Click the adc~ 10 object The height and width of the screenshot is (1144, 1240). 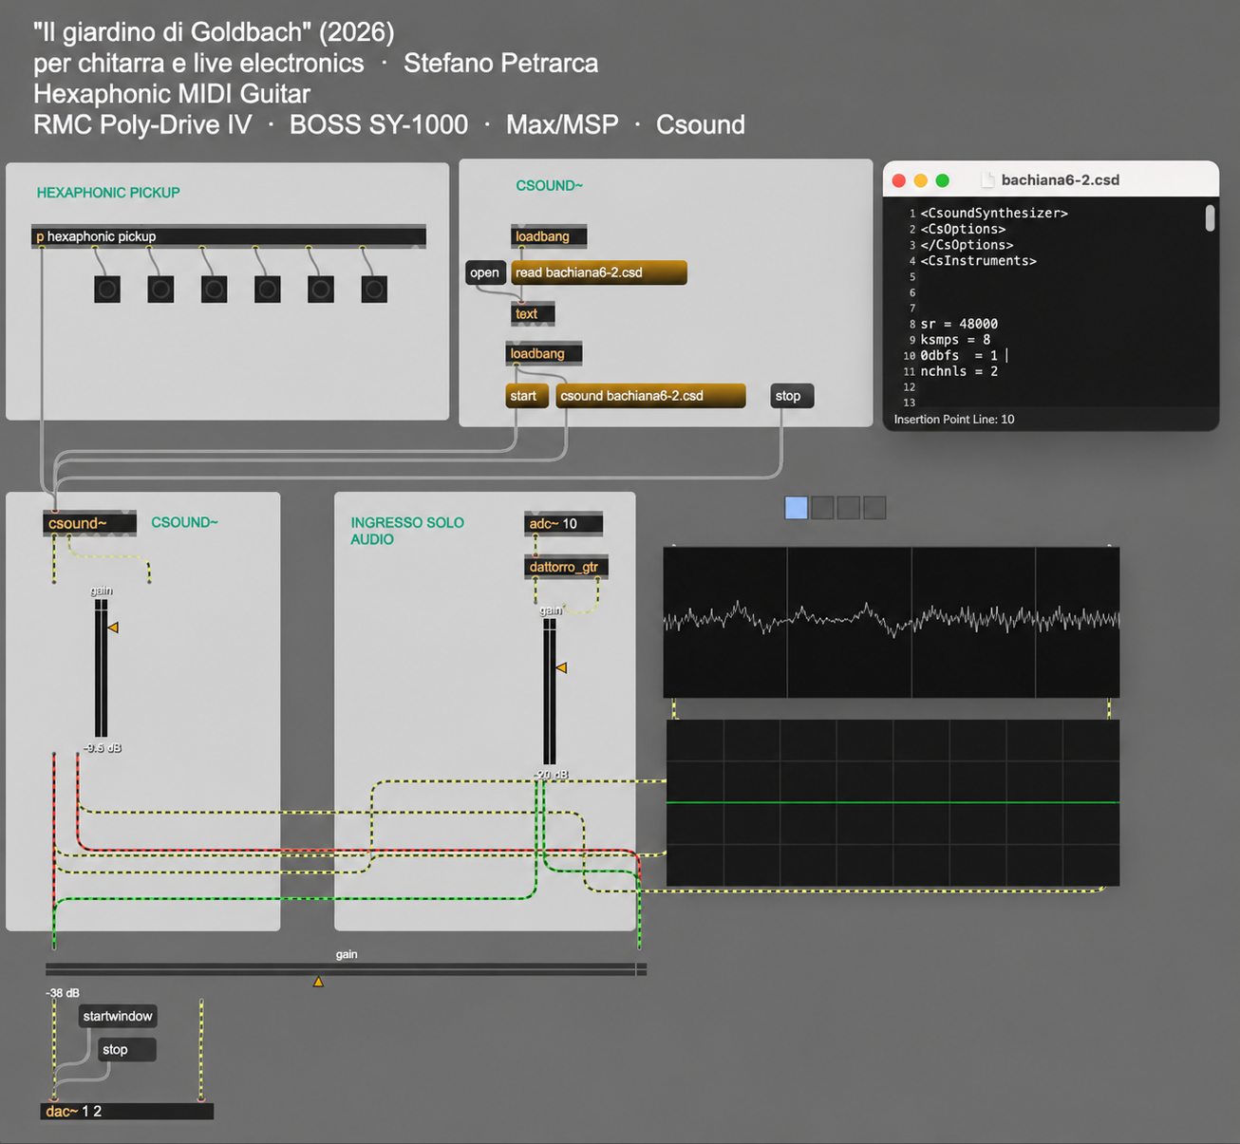pyautogui.click(x=564, y=523)
